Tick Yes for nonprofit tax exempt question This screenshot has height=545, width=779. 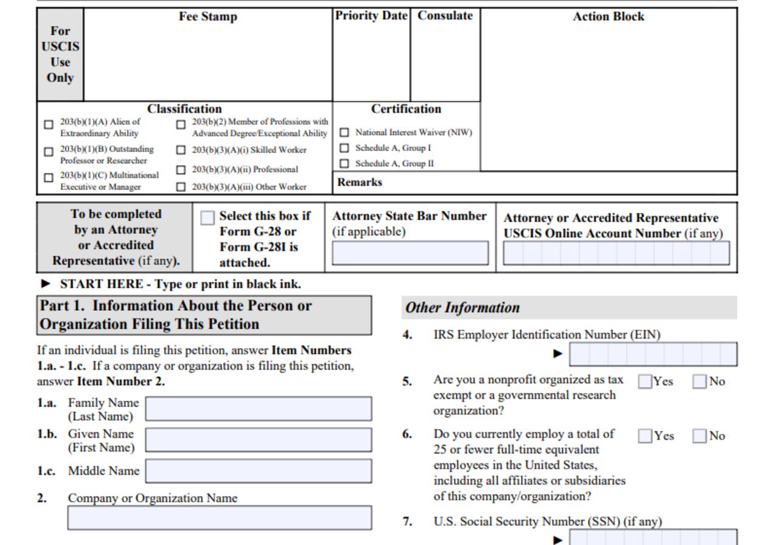(x=645, y=382)
